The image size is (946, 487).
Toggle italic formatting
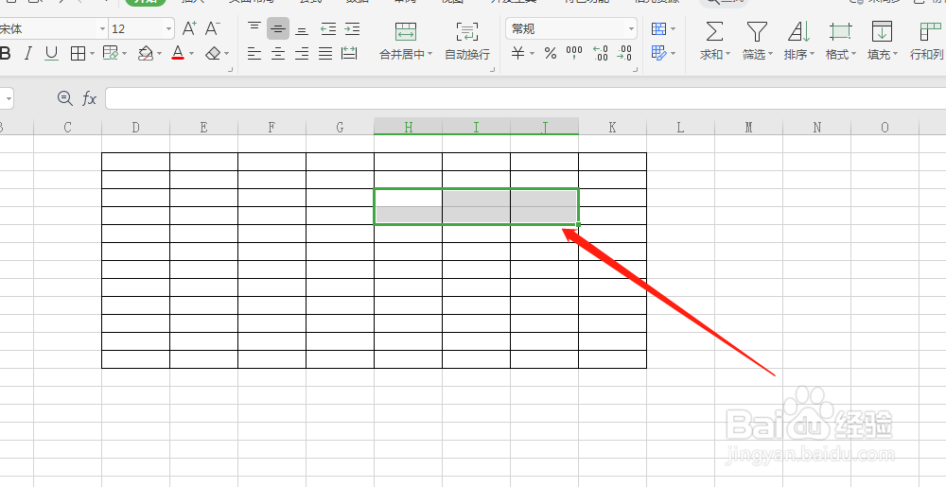(x=27, y=54)
